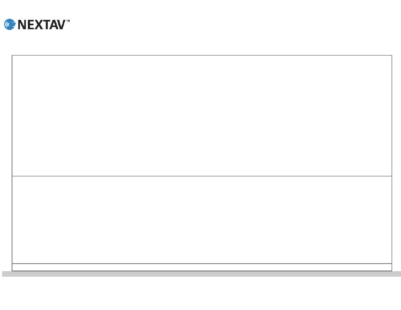
Task: Click the NEXTAV wordmark text
Action: click(42, 25)
